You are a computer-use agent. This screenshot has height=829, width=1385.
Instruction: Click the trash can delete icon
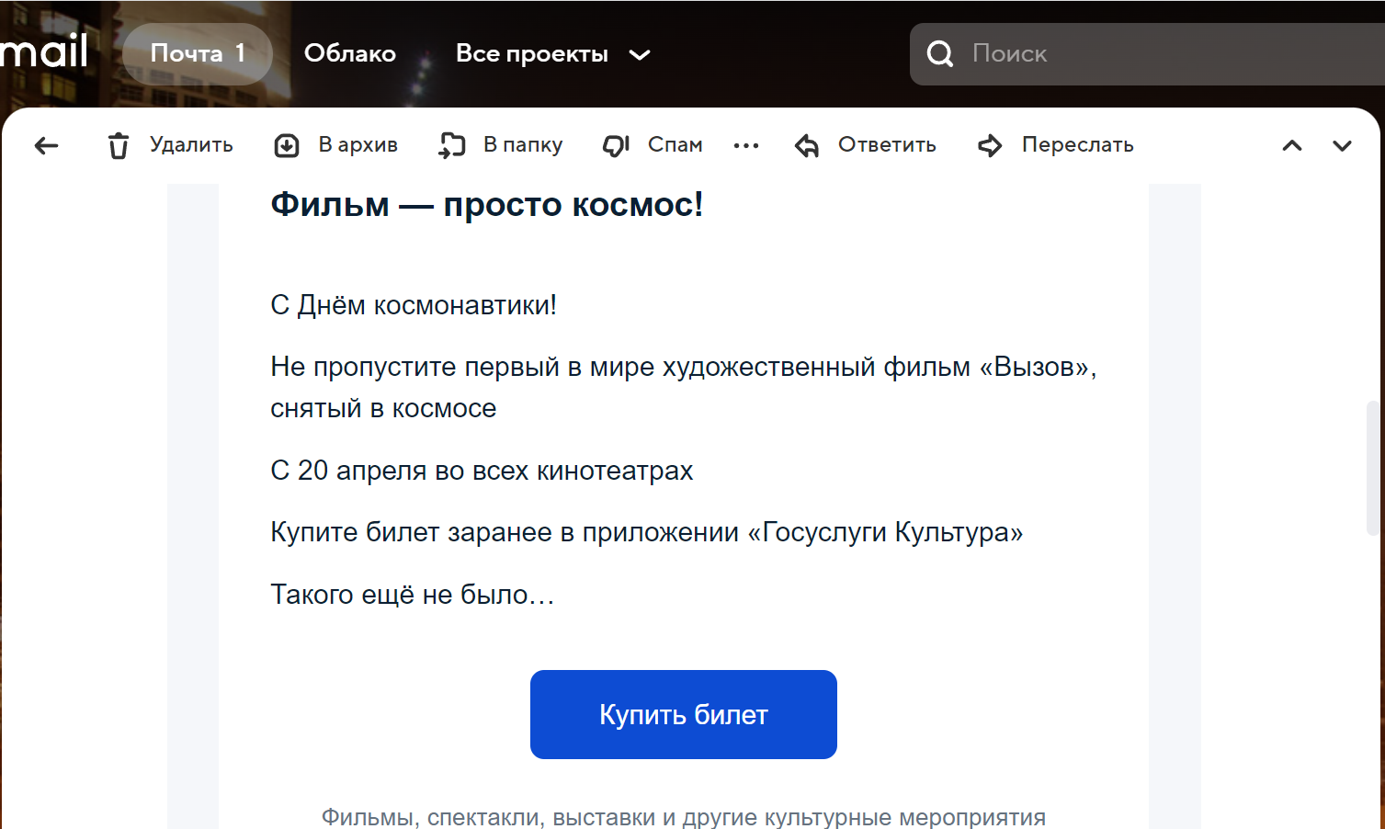pos(119,145)
